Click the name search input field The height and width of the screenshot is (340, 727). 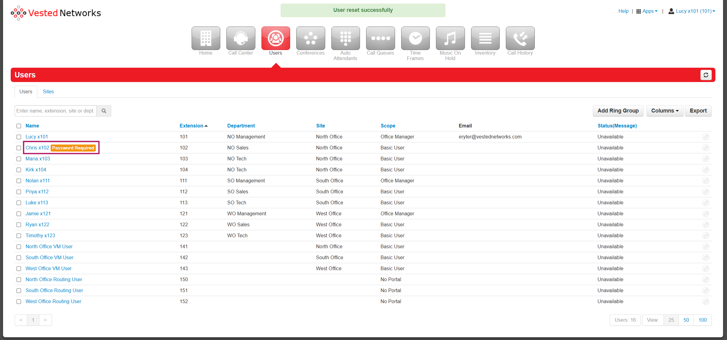[x=56, y=111]
